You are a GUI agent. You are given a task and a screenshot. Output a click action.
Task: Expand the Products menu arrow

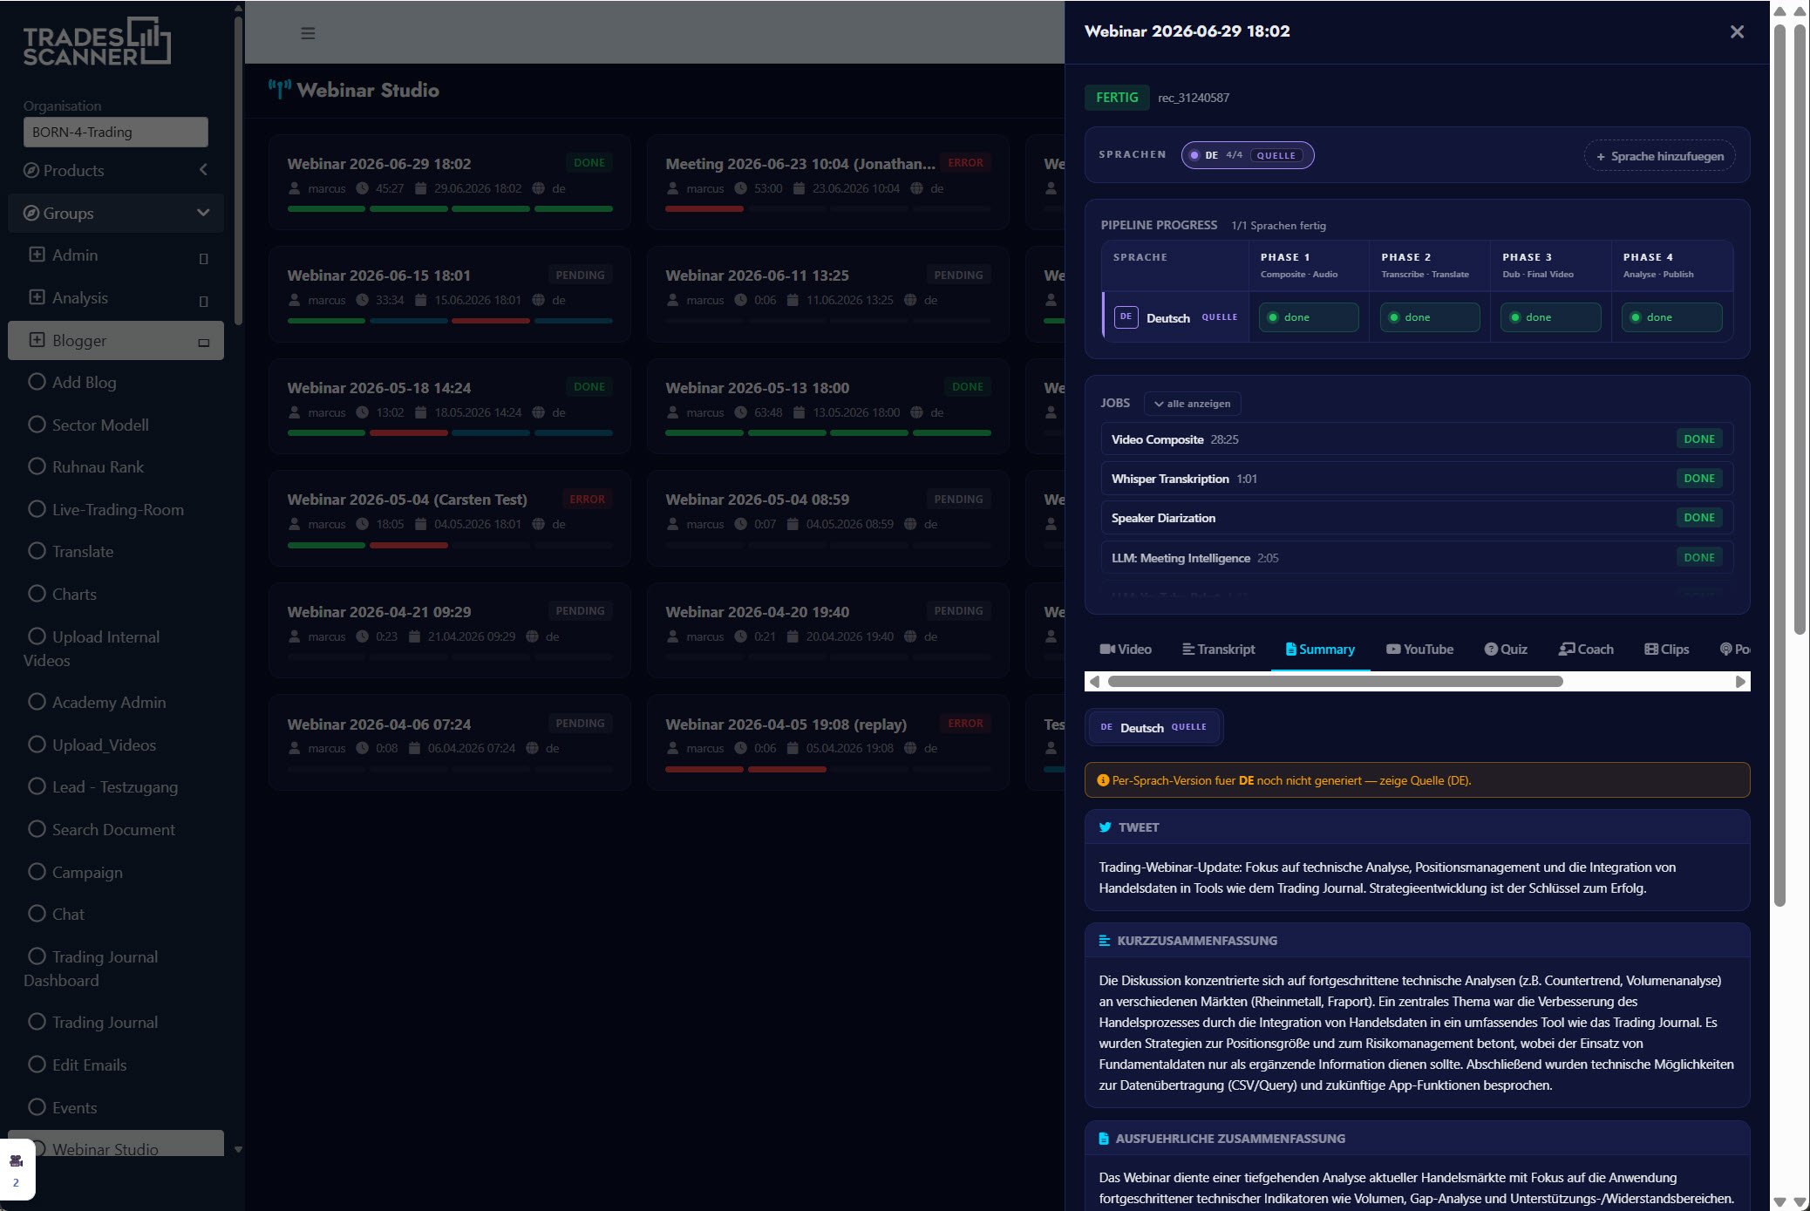click(x=203, y=170)
